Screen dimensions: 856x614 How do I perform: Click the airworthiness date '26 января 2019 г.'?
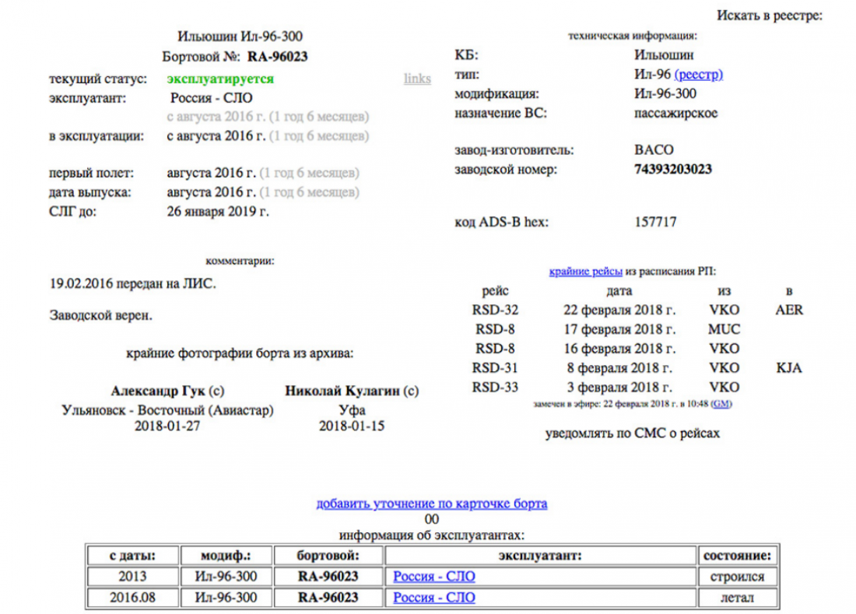click(x=218, y=212)
